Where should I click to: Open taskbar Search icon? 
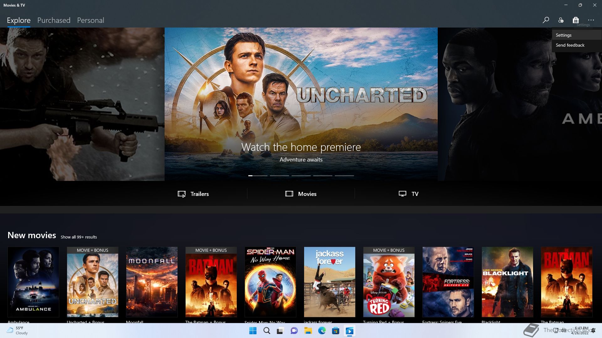(267, 331)
